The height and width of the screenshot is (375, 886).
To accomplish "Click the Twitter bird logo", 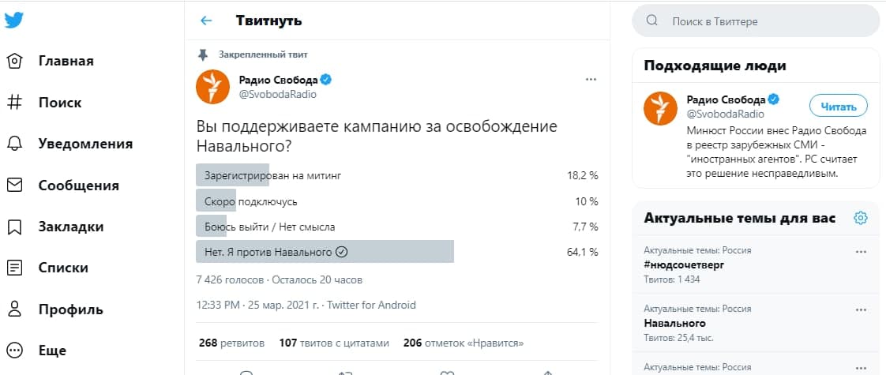I will click(x=14, y=20).
